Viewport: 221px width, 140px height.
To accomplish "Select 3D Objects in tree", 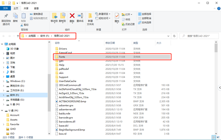I will pos(14,49).
